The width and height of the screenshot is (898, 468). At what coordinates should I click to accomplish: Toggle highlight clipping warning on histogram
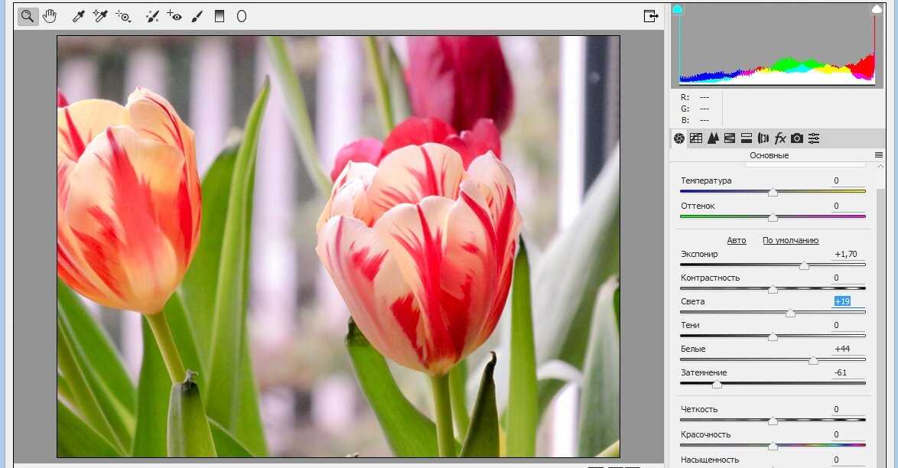(x=877, y=9)
